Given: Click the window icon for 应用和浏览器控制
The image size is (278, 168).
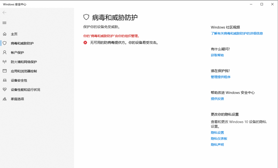Looking at the screenshot, I should point(5,71).
